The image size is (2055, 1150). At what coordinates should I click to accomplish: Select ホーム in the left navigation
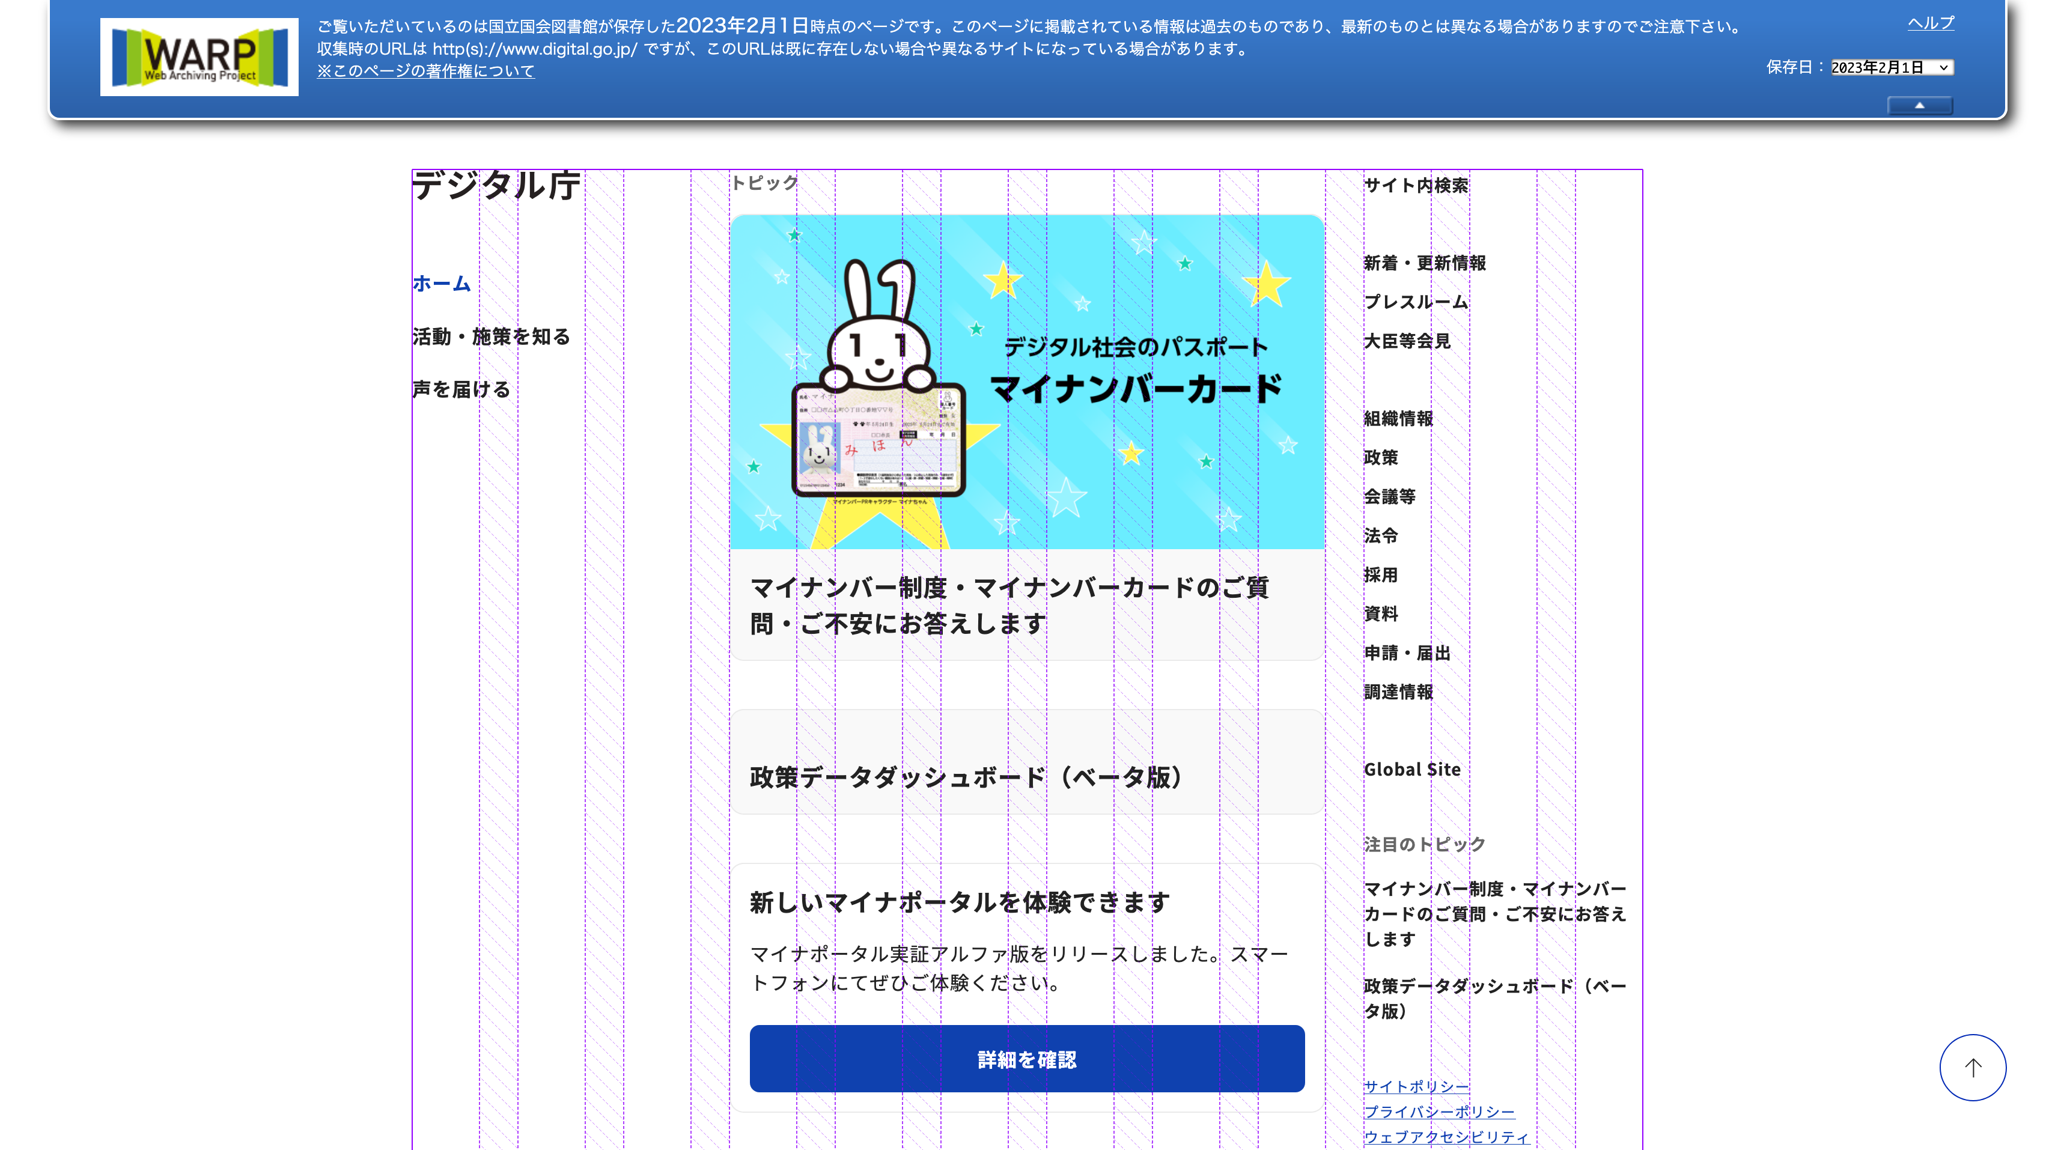point(441,283)
